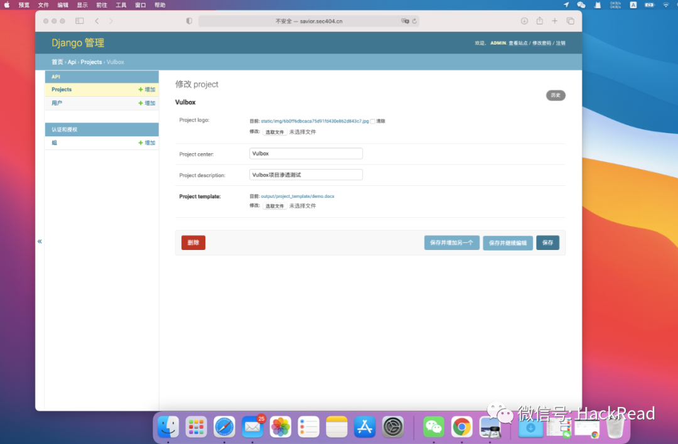Click the red 删除 button
Viewport: 678px width, 444px height.
tap(193, 242)
